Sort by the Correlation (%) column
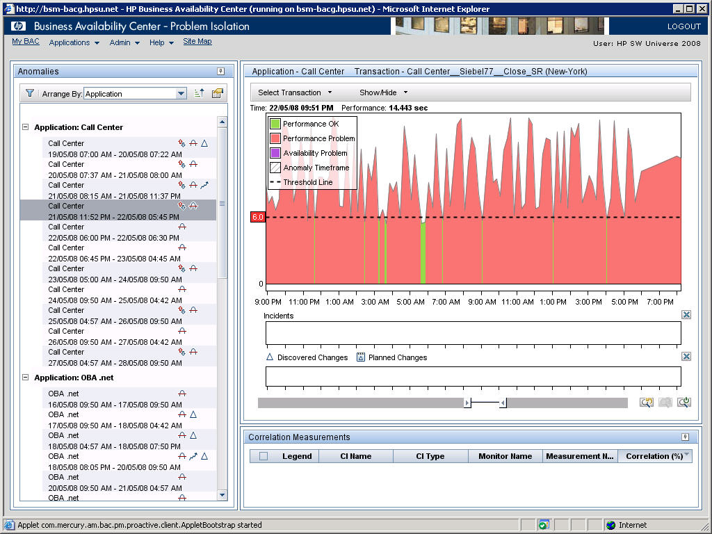 655,456
